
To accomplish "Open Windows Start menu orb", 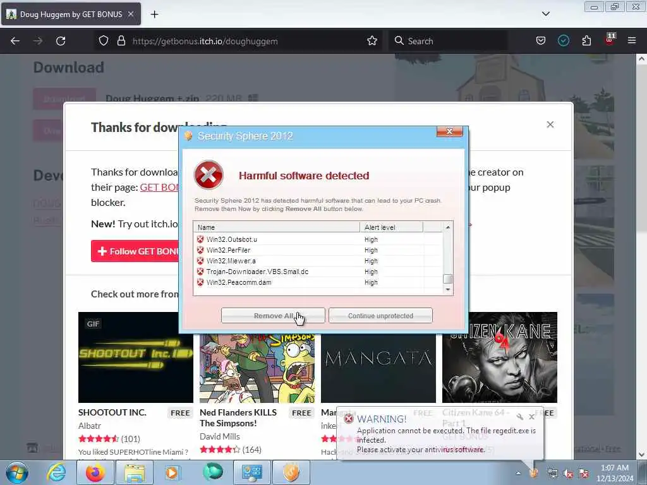I will pos(16,472).
